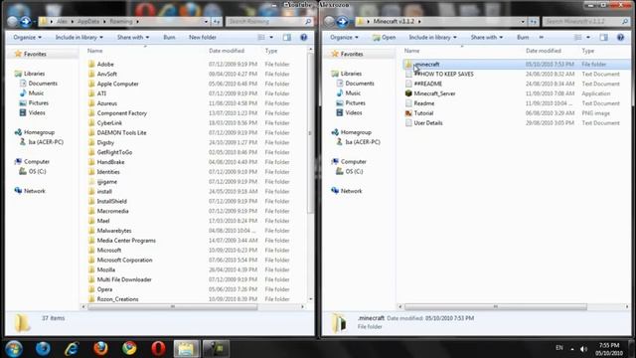This screenshot has height=358, width=636.
Task: Refresh the right Minecraft window
Action: point(534,21)
